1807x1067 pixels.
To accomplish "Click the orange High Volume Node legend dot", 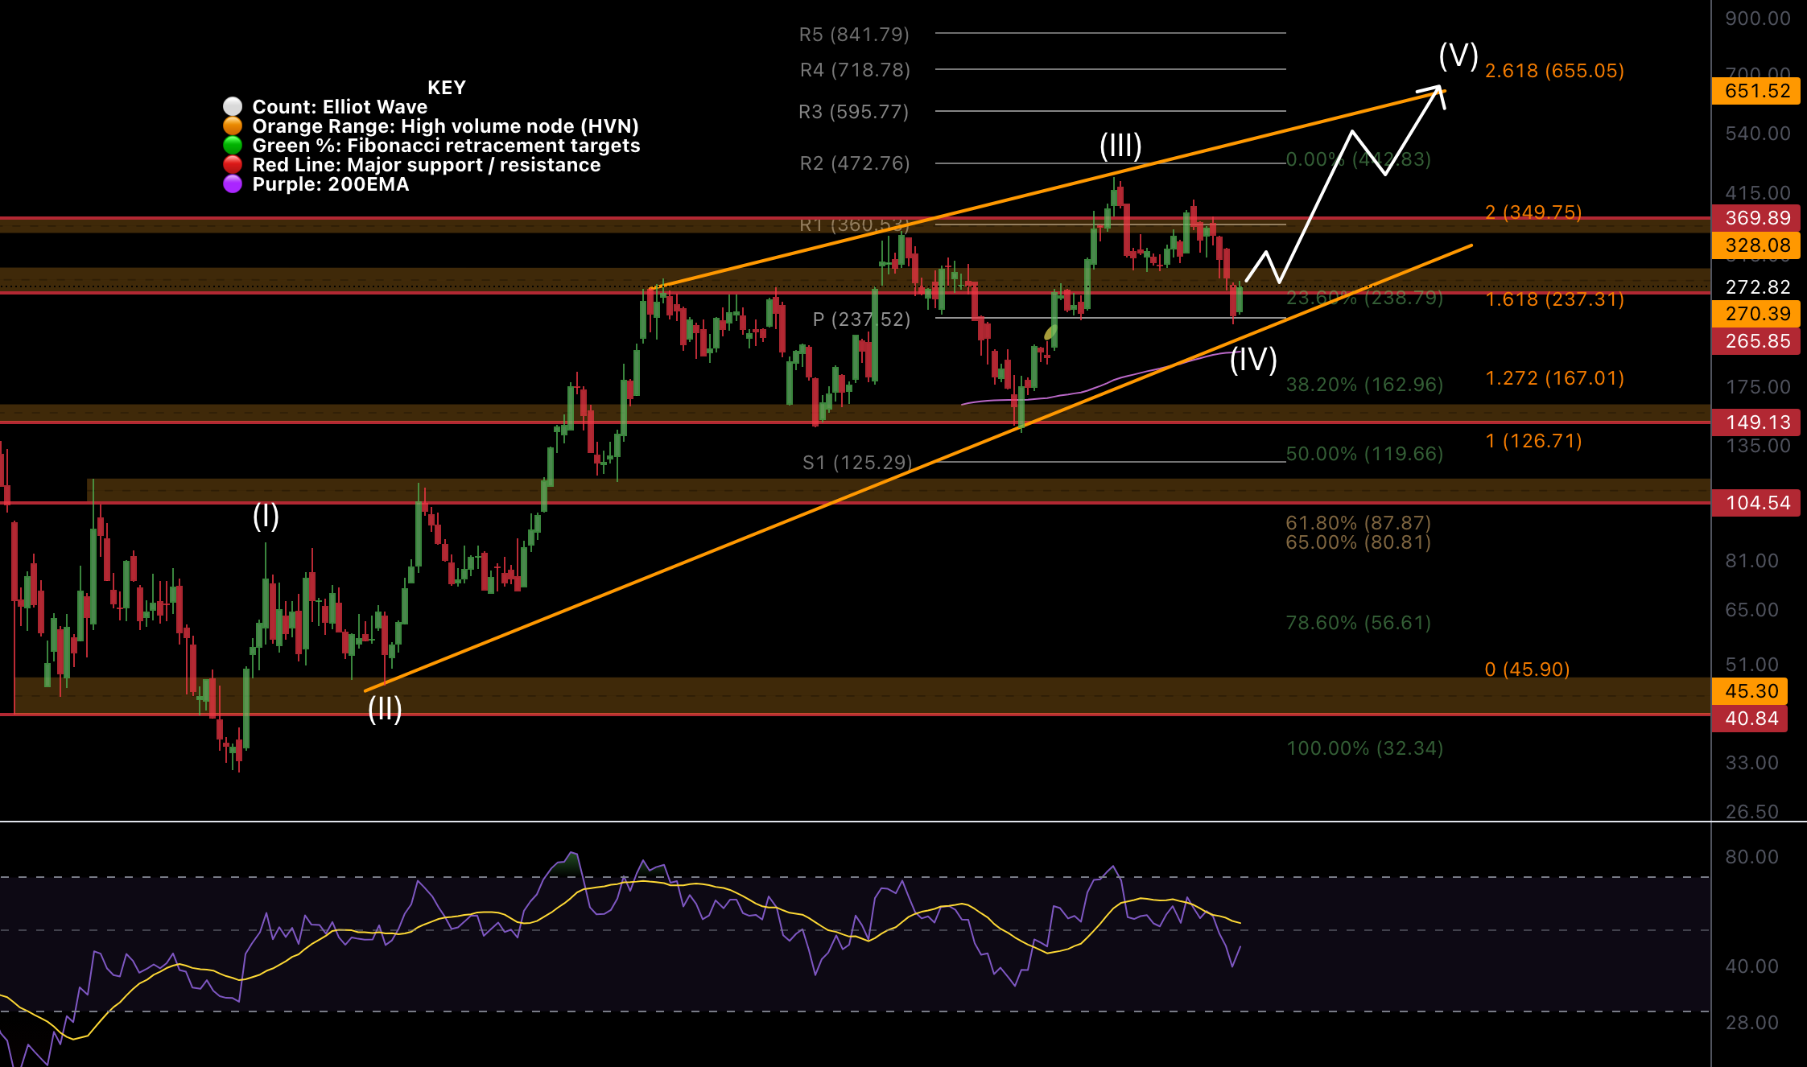I will click(x=233, y=126).
